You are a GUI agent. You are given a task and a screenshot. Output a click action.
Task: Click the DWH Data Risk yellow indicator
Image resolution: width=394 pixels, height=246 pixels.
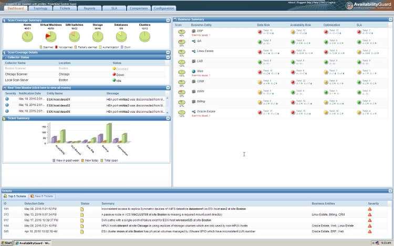click(x=260, y=92)
